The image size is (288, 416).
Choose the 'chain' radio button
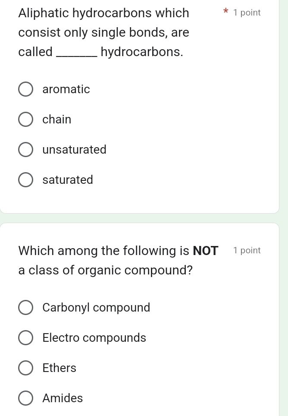click(x=25, y=120)
